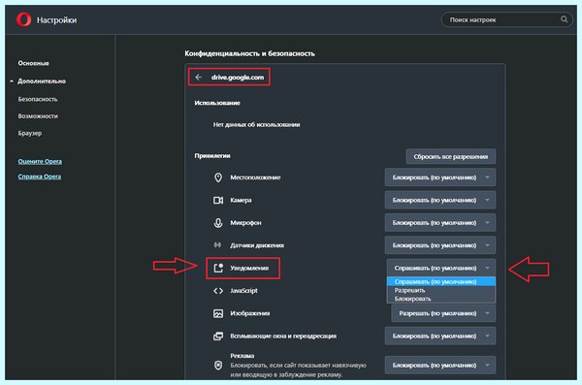Open Возможности settings section

[38, 116]
